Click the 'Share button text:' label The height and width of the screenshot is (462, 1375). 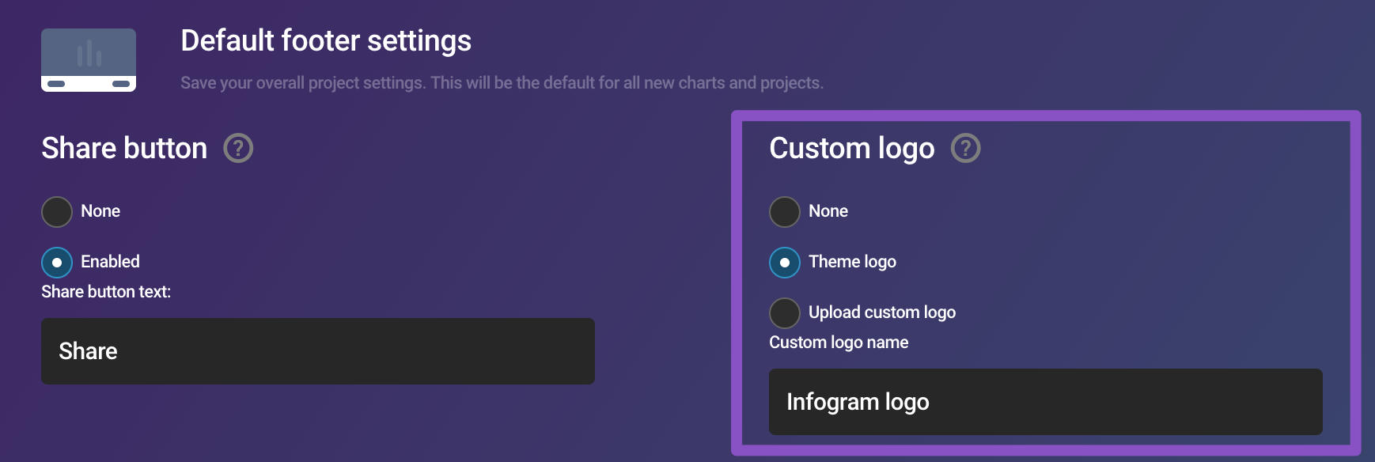click(106, 292)
